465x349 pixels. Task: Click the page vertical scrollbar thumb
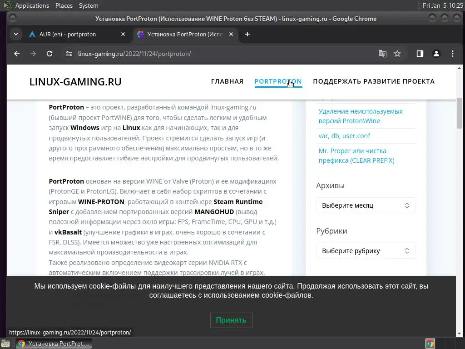tap(459, 113)
